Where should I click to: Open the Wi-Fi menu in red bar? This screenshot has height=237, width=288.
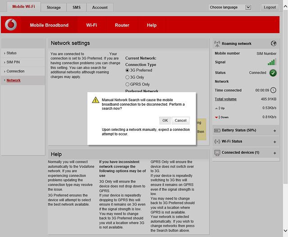point(91,25)
